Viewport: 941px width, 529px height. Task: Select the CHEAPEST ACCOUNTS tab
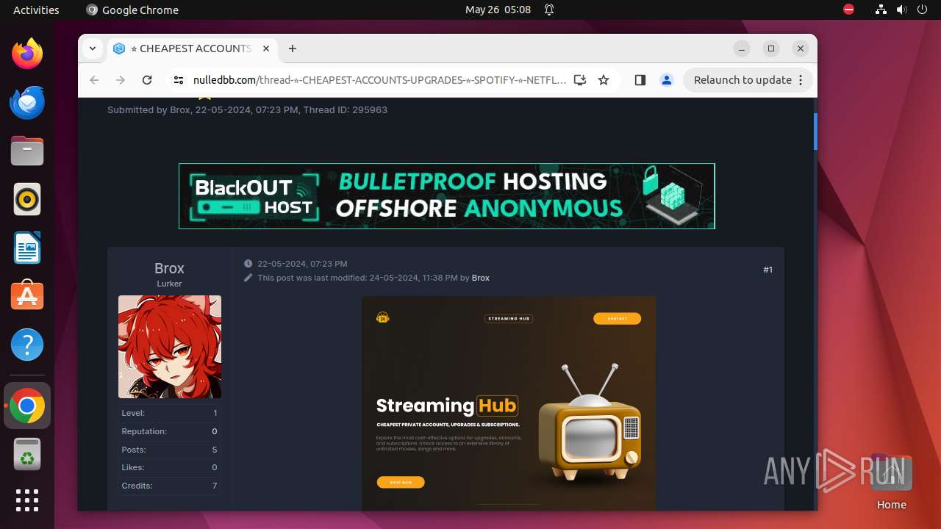point(192,48)
